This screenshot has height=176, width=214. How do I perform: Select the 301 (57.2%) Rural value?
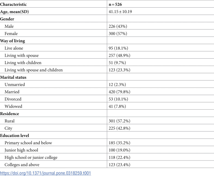pyautogui.click(x=119, y=121)
